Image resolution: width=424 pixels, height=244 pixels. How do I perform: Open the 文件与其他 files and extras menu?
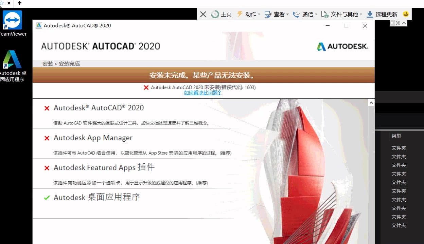pos(342,14)
